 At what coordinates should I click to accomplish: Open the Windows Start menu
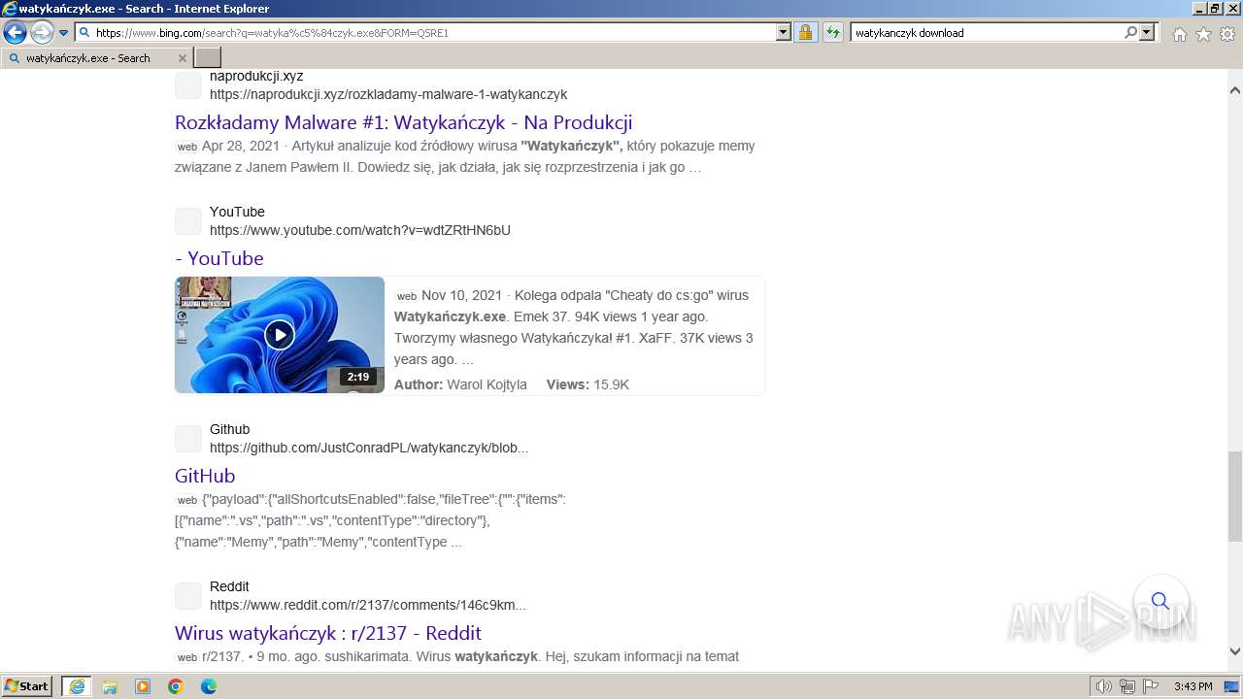coord(27,686)
